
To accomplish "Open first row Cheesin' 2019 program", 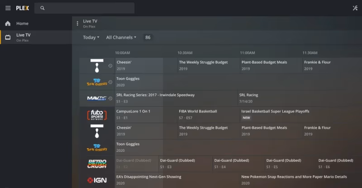I will pos(146,66).
